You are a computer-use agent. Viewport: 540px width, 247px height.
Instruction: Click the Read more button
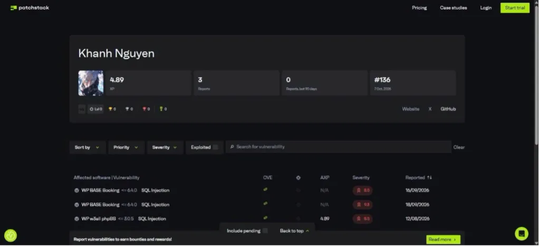tap(443, 240)
